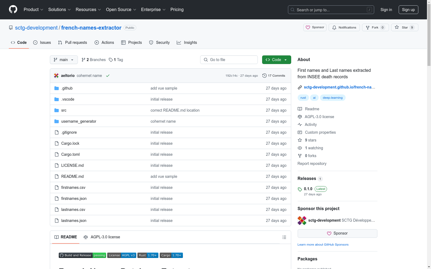Click the Build and Release passing badge

(82, 255)
